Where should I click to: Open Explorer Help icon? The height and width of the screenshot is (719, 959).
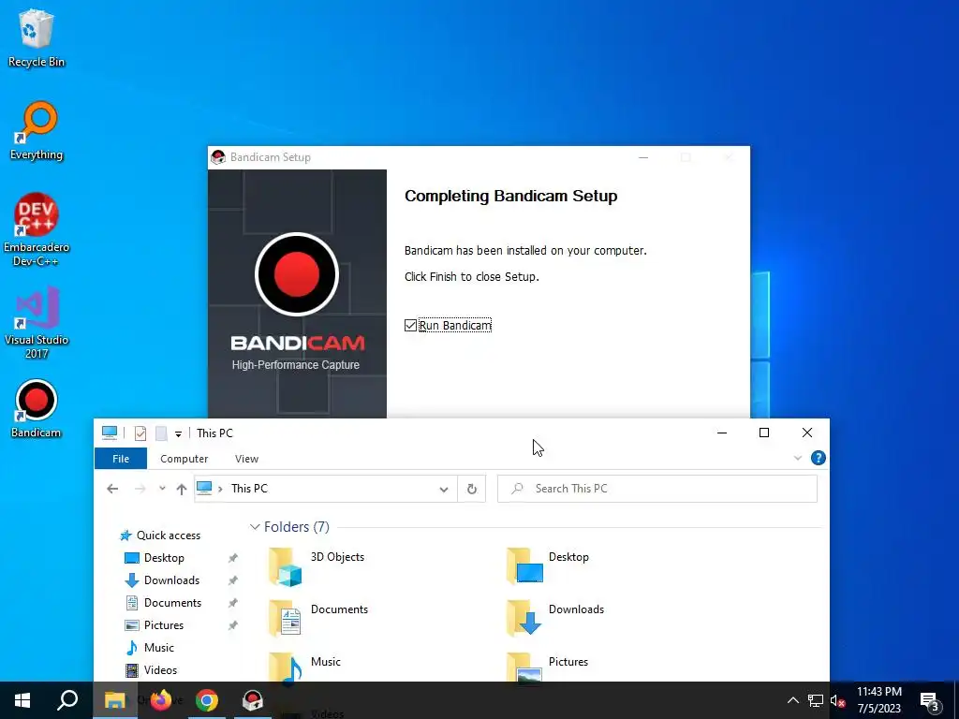(x=819, y=458)
